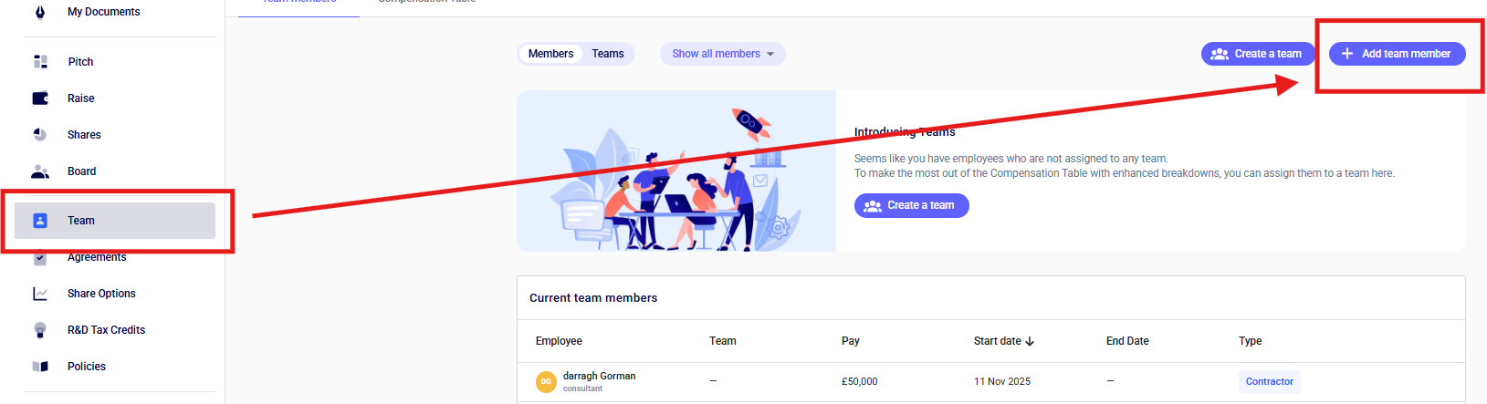Click the Share Options chart icon
1487x404 pixels.
(x=40, y=294)
